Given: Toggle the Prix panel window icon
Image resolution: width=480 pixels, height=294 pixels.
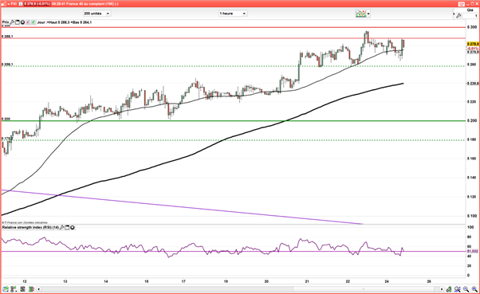Looking at the screenshot, I should (x=18, y=22).
